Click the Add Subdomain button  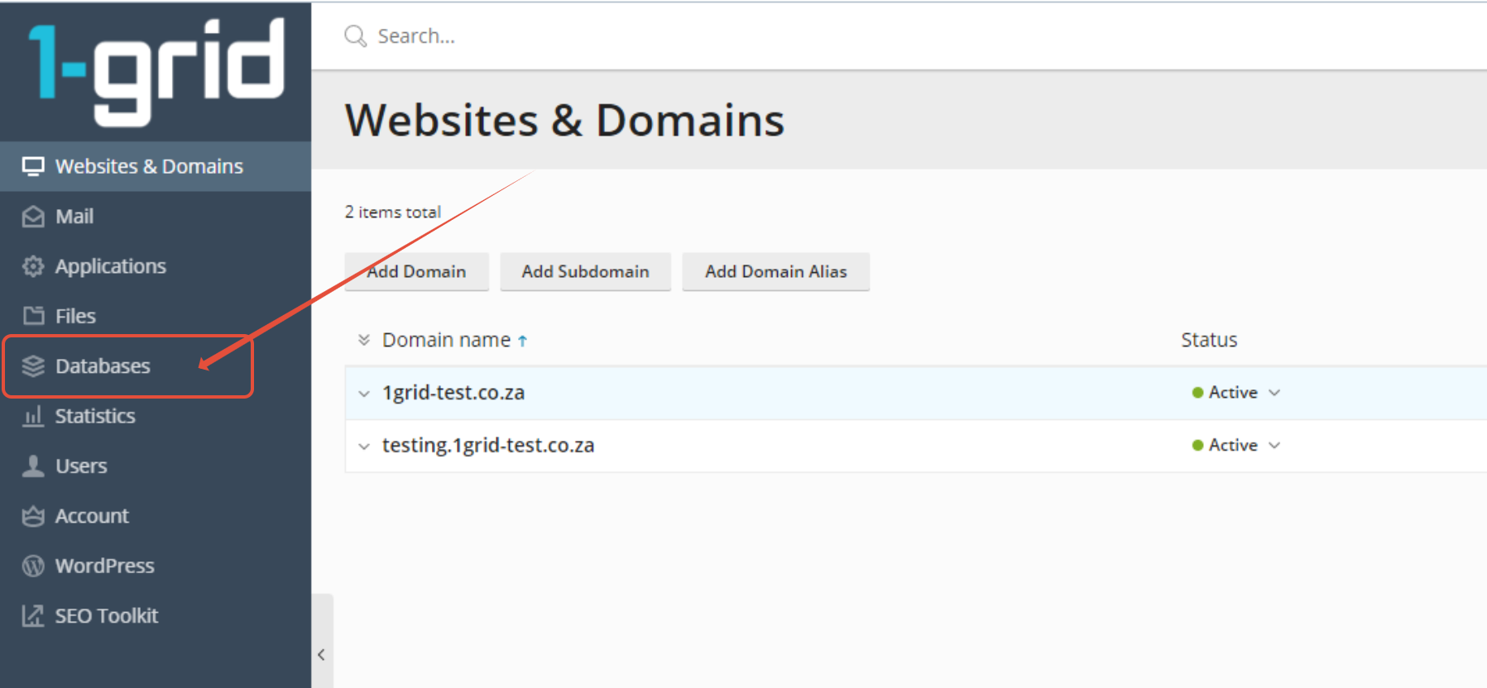pos(585,271)
